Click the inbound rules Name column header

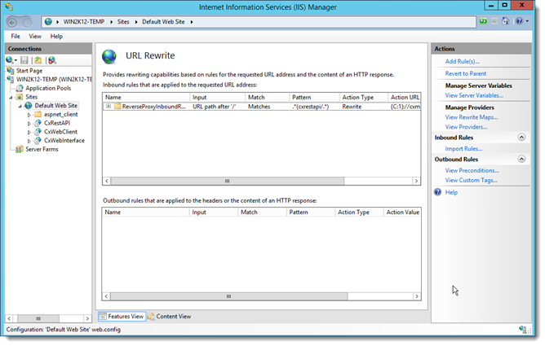[x=146, y=98]
